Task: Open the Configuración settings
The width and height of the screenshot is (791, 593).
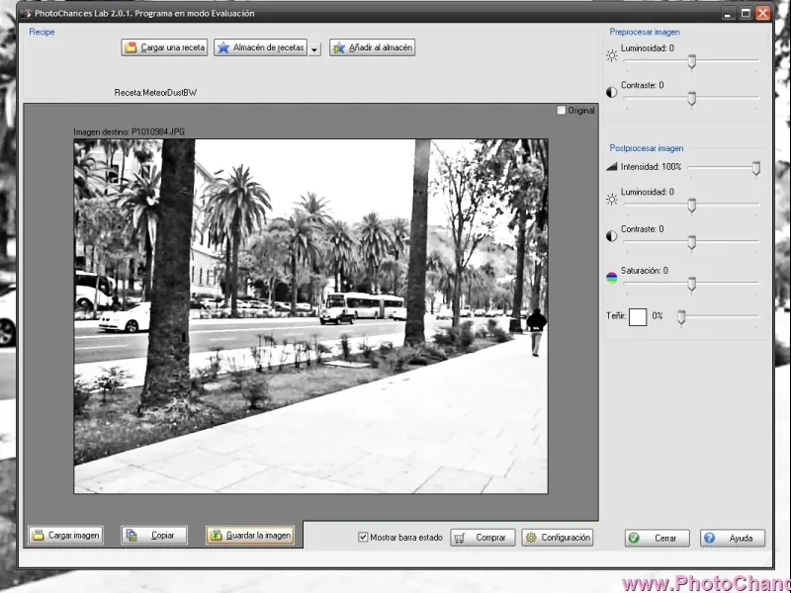Action: (x=558, y=538)
